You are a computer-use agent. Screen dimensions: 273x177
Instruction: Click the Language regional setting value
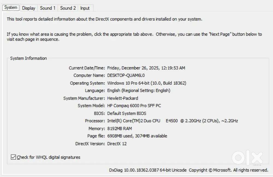coord(139,90)
